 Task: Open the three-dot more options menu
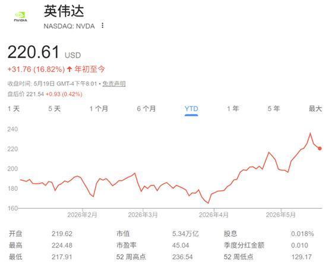[x=102, y=26]
